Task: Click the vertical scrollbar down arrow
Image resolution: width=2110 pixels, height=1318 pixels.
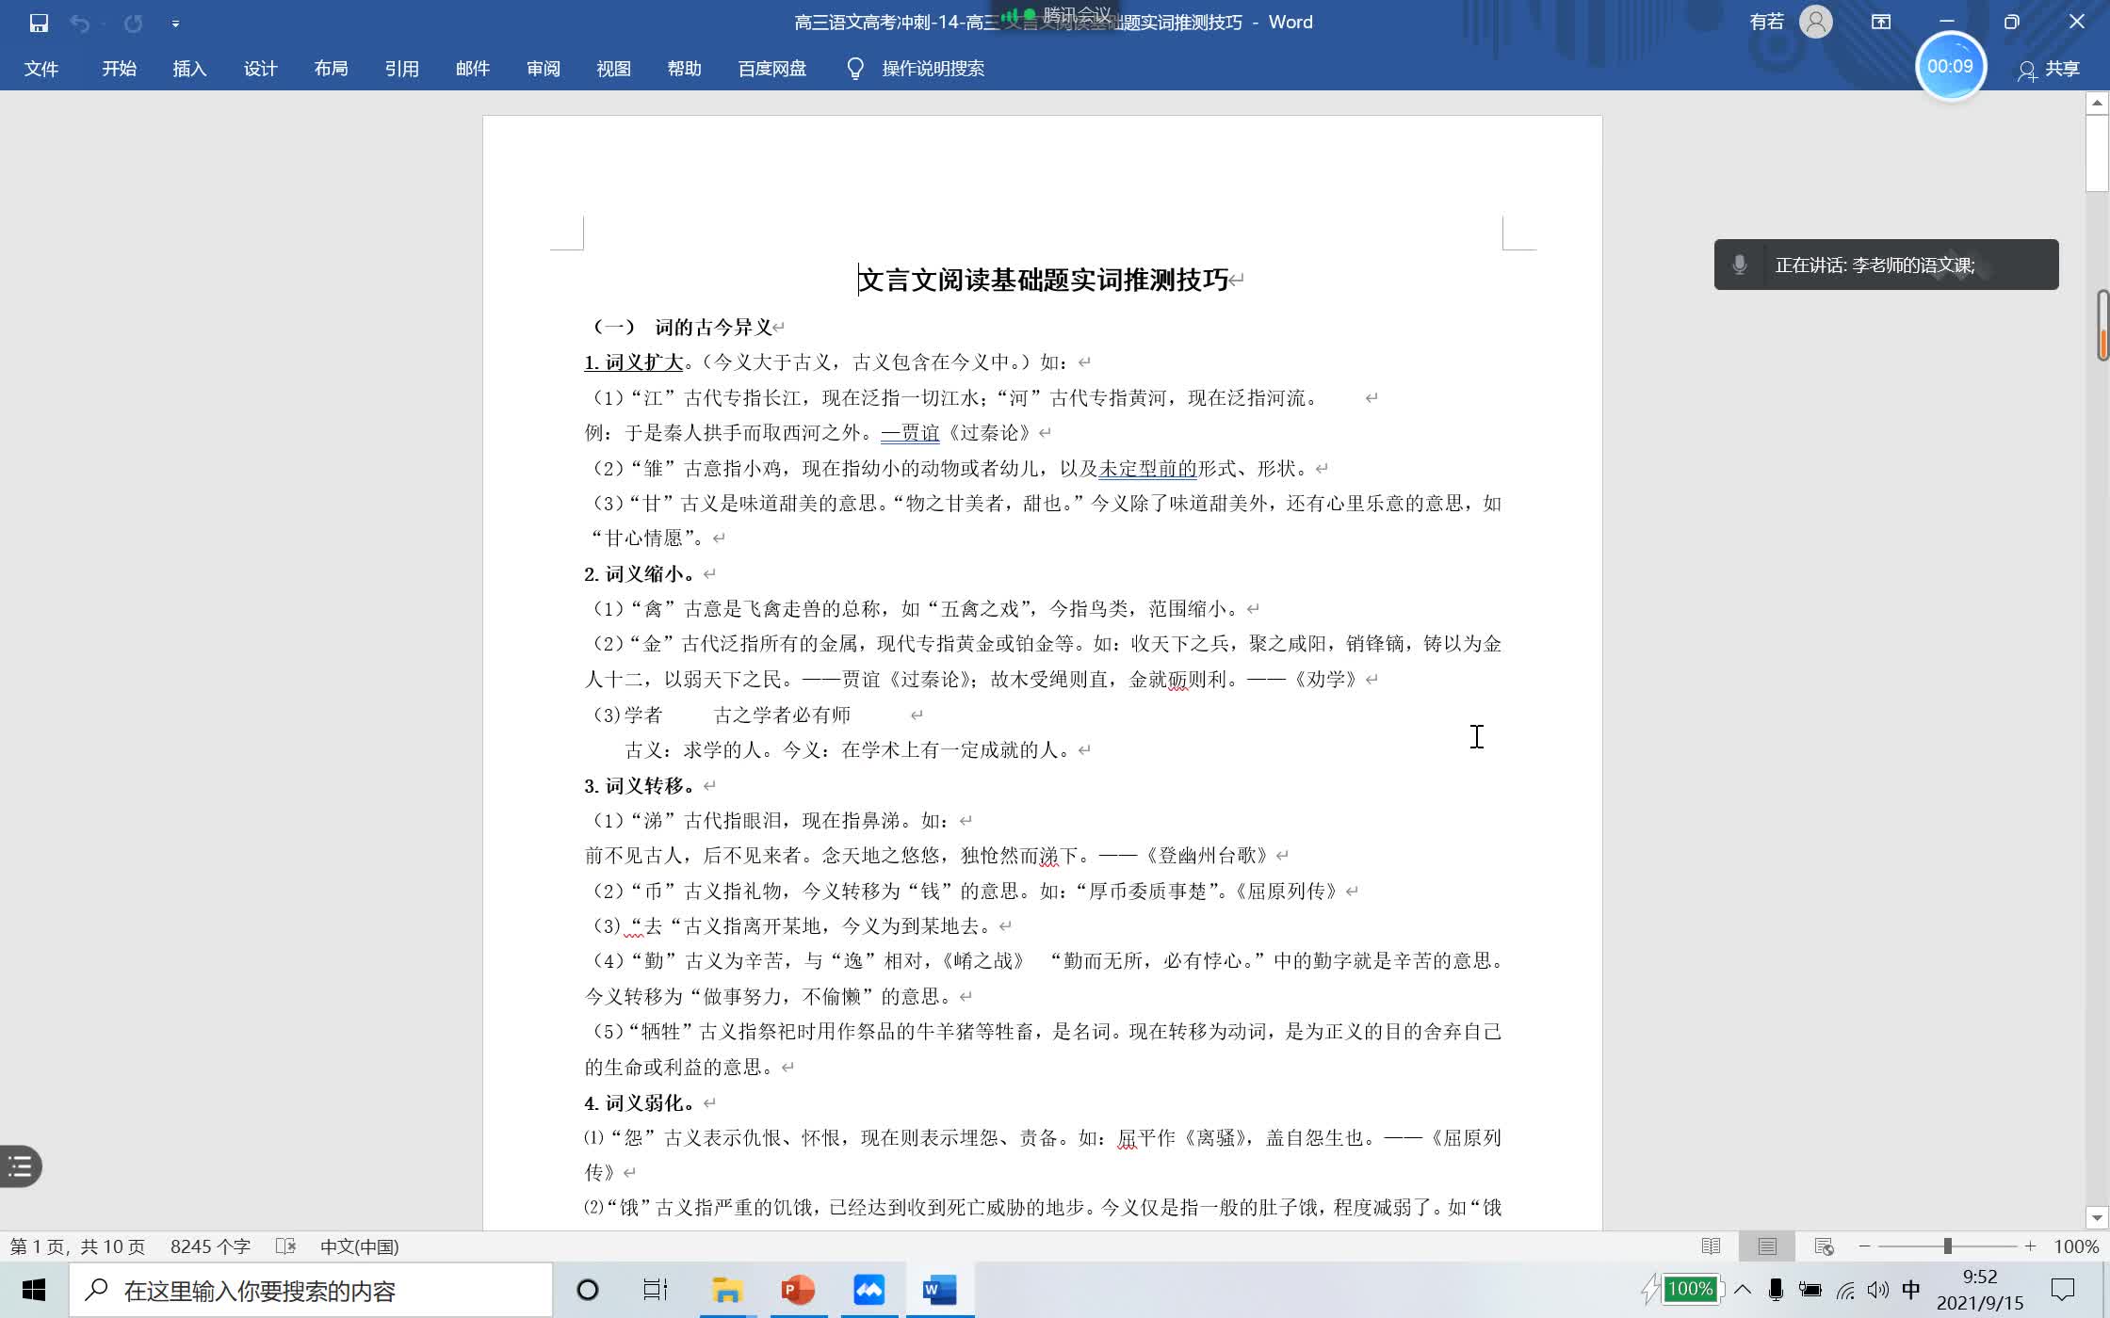Action: (2097, 1218)
